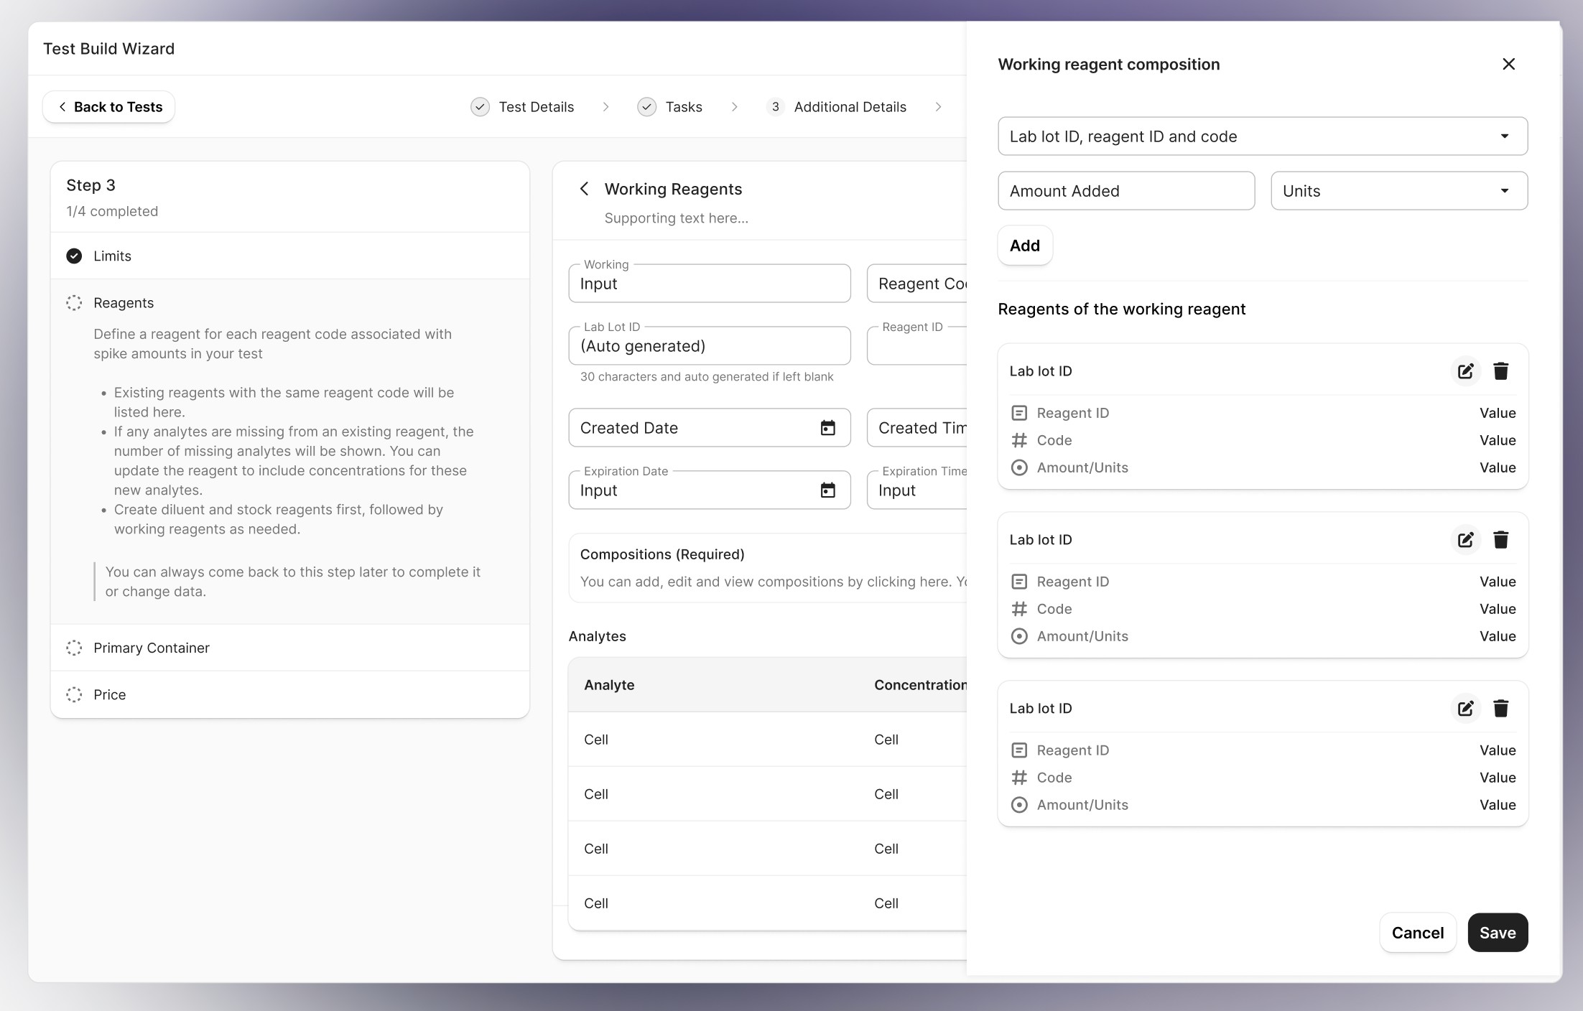Image resolution: width=1583 pixels, height=1011 pixels.
Task: Open the Expiration Date calendar icon
Action: 827,490
